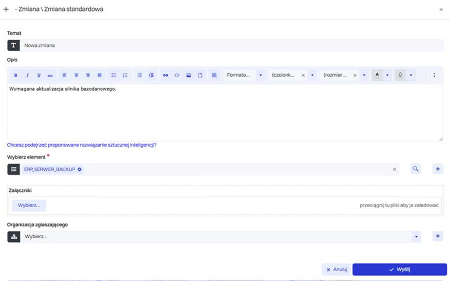
Task: Toggle italic text formatting
Action: point(27,75)
